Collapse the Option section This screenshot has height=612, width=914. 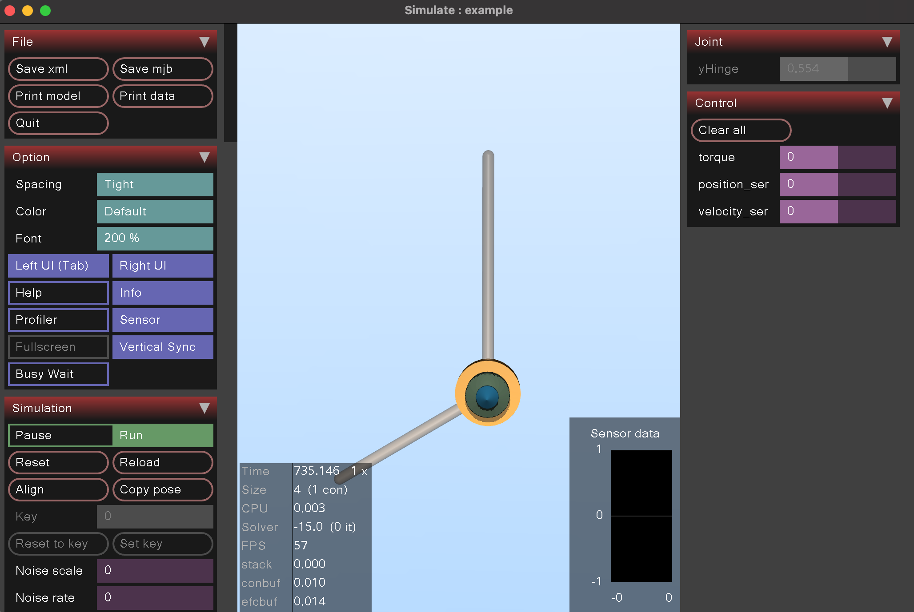(205, 157)
